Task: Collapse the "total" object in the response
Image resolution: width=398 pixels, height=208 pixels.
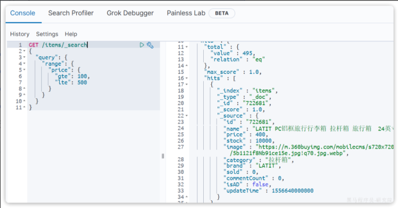Action: 187,47
